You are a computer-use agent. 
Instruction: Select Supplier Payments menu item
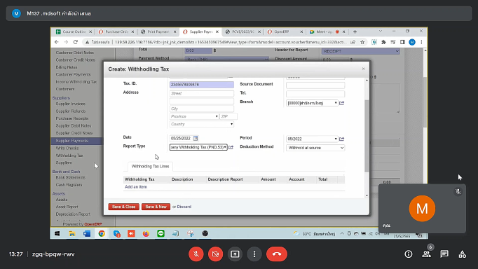72,141
